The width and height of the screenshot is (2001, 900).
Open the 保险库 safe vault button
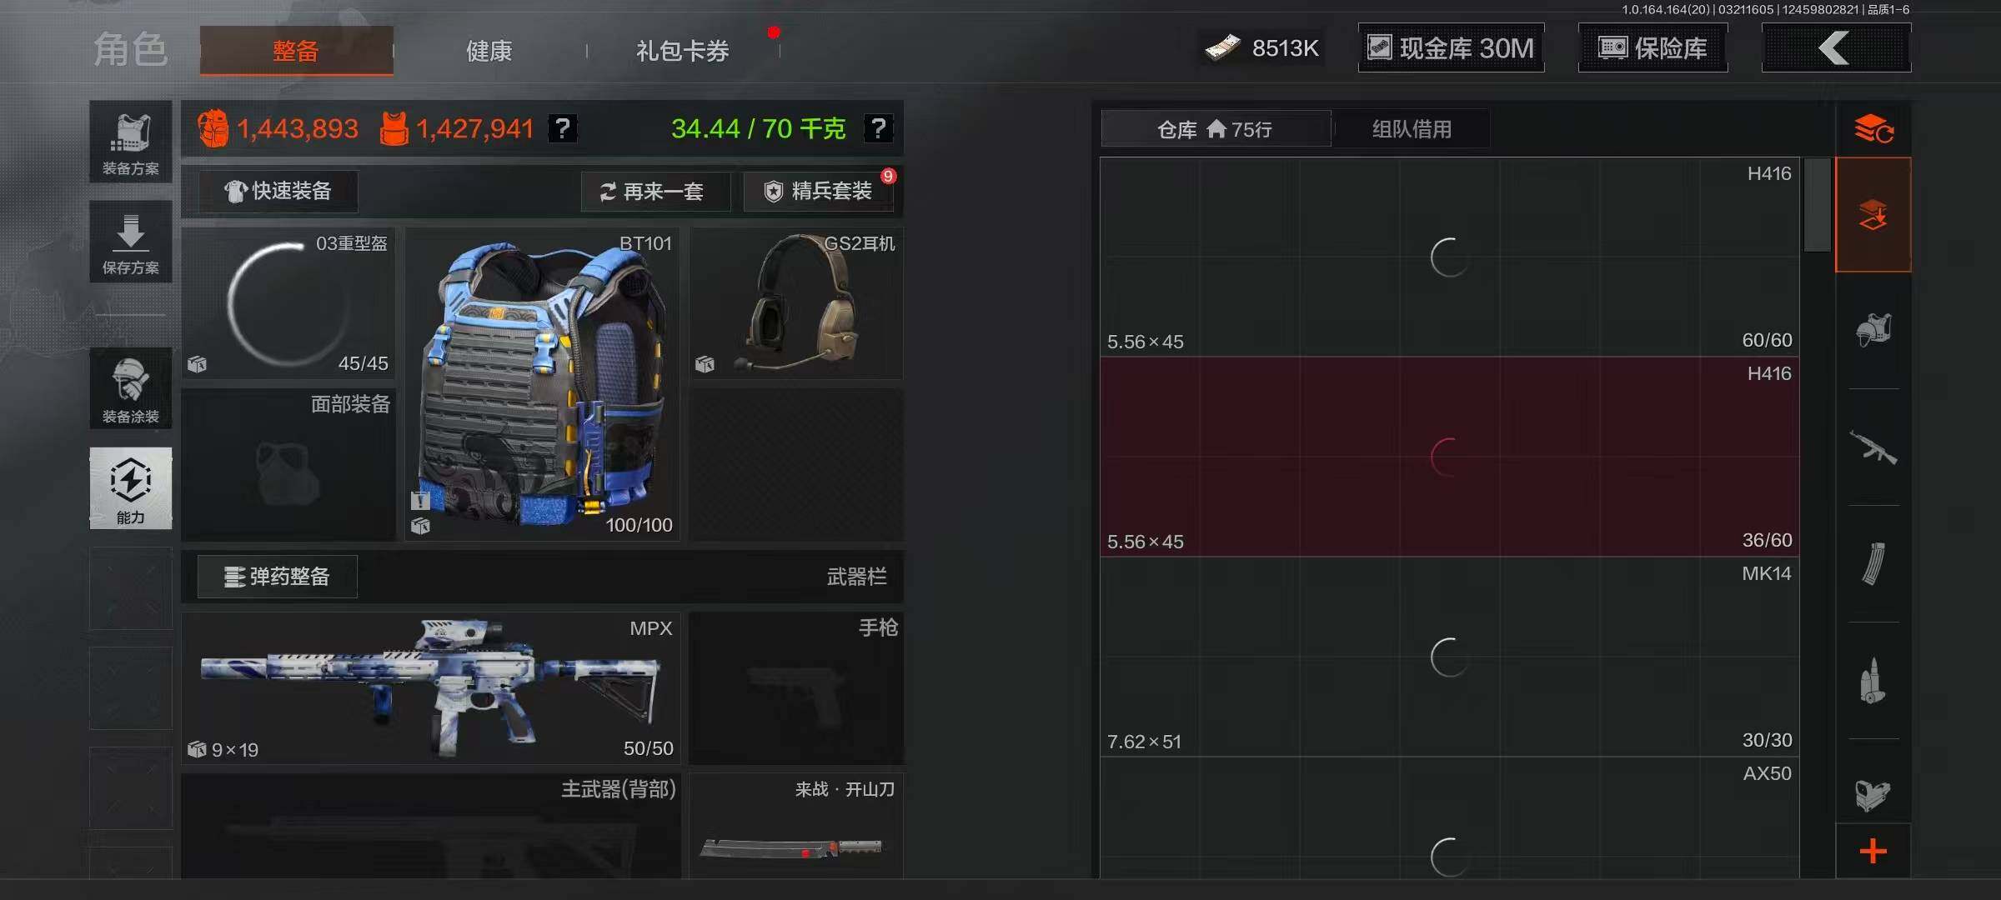pos(1652,48)
